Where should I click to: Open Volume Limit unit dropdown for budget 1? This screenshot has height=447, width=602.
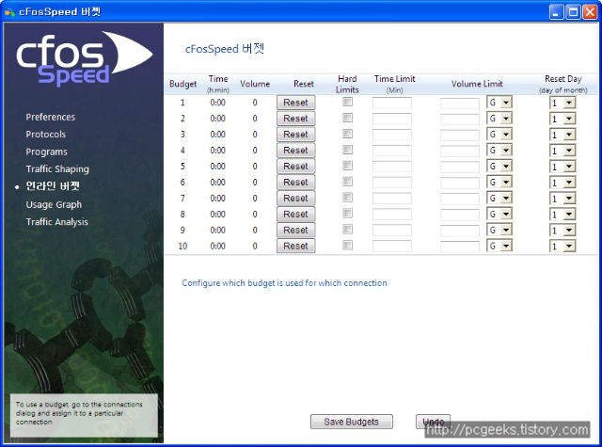499,103
